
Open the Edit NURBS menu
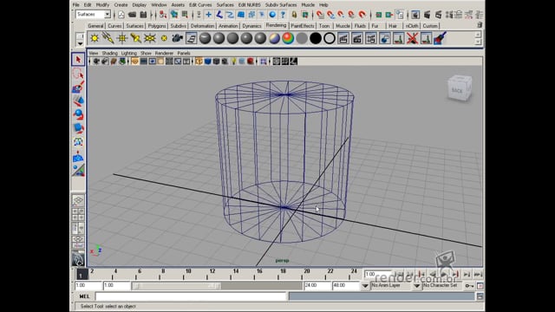(x=249, y=5)
